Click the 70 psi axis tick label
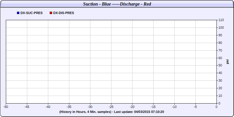 [220, 50]
